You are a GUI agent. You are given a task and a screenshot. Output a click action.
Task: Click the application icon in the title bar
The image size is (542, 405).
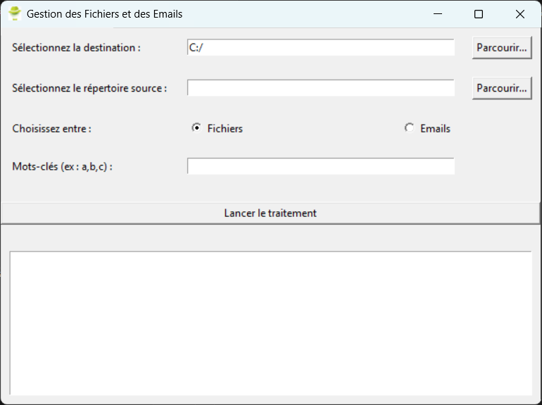click(x=15, y=14)
